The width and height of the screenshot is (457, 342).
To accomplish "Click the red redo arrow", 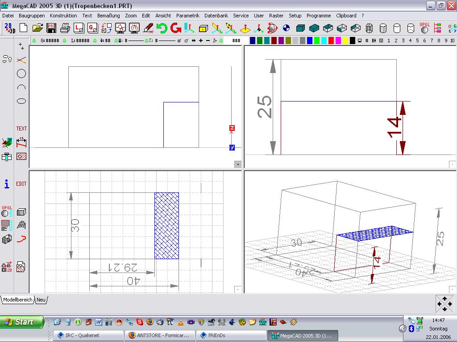I will tap(175, 28).
